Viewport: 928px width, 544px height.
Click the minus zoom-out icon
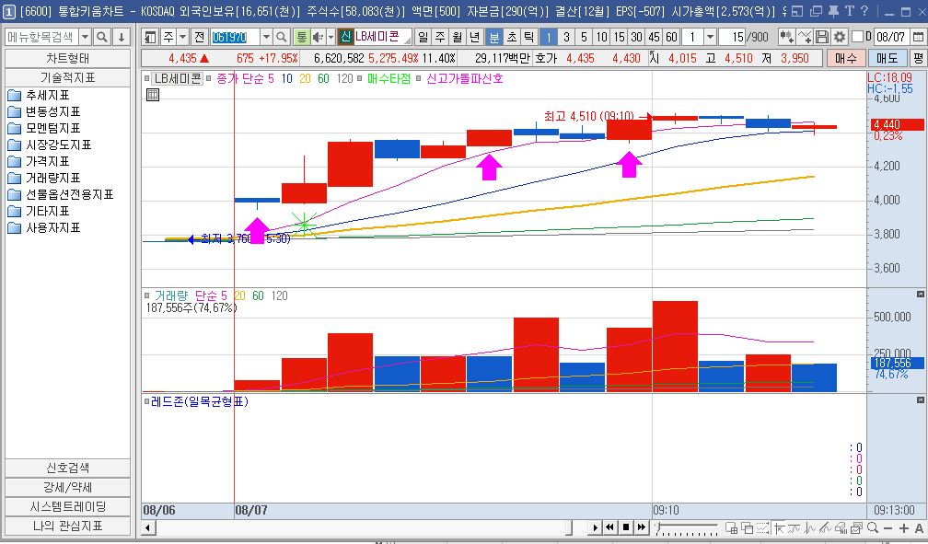887,528
